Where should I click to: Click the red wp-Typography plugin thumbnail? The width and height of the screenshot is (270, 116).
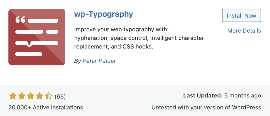pyautogui.click(x=37, y=37)
